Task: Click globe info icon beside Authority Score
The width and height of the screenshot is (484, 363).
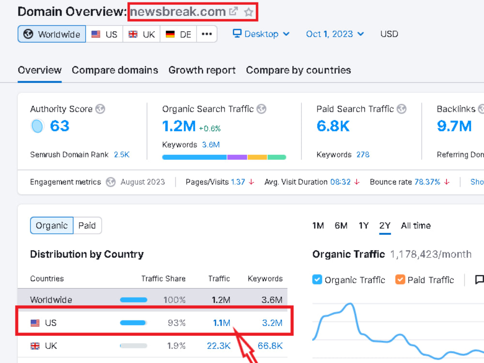Action: [100, 109]
